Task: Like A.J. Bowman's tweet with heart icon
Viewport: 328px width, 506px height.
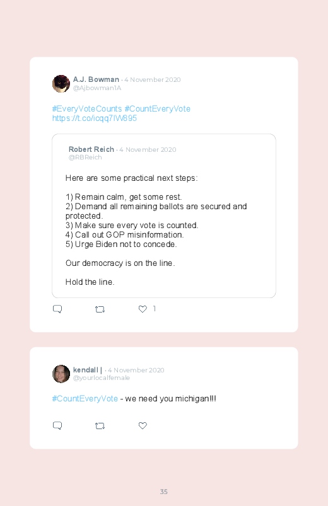Action: 143,309
